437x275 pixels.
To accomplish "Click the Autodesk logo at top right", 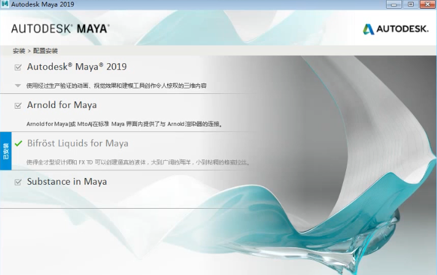I will (395, 29).
